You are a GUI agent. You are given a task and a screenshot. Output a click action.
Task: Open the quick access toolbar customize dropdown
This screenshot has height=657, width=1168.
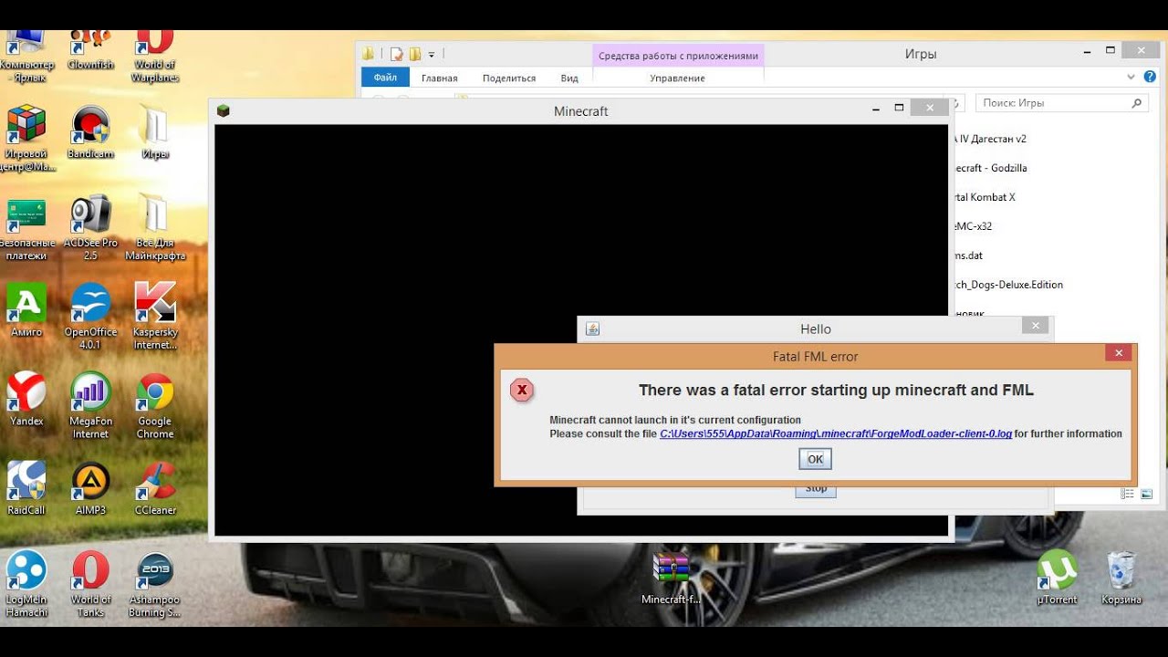pos(432,54)
